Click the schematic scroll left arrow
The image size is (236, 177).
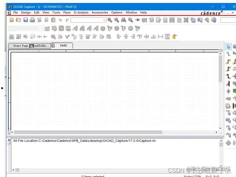(12, 132)
